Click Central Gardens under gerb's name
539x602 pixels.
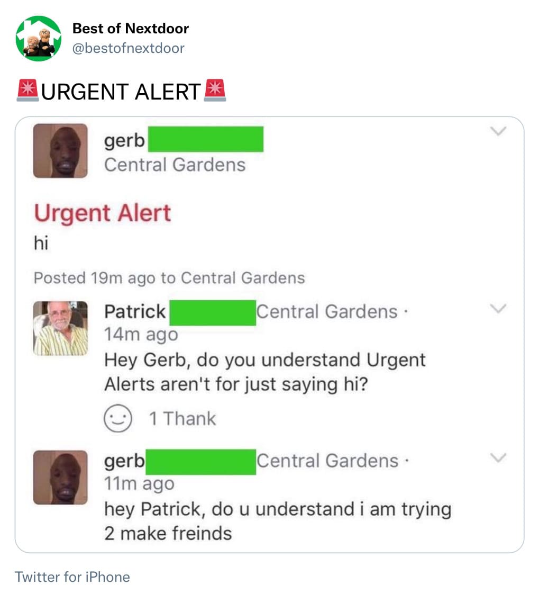175,165
